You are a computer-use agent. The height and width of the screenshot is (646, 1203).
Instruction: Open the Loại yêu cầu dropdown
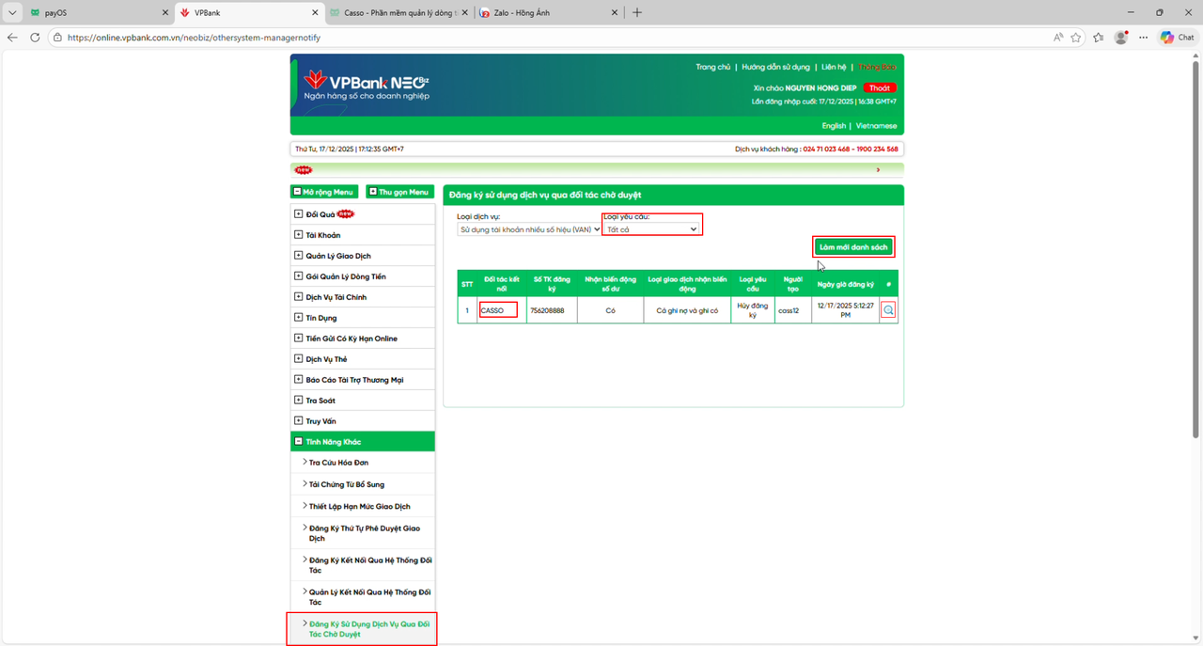coord(652,228)
